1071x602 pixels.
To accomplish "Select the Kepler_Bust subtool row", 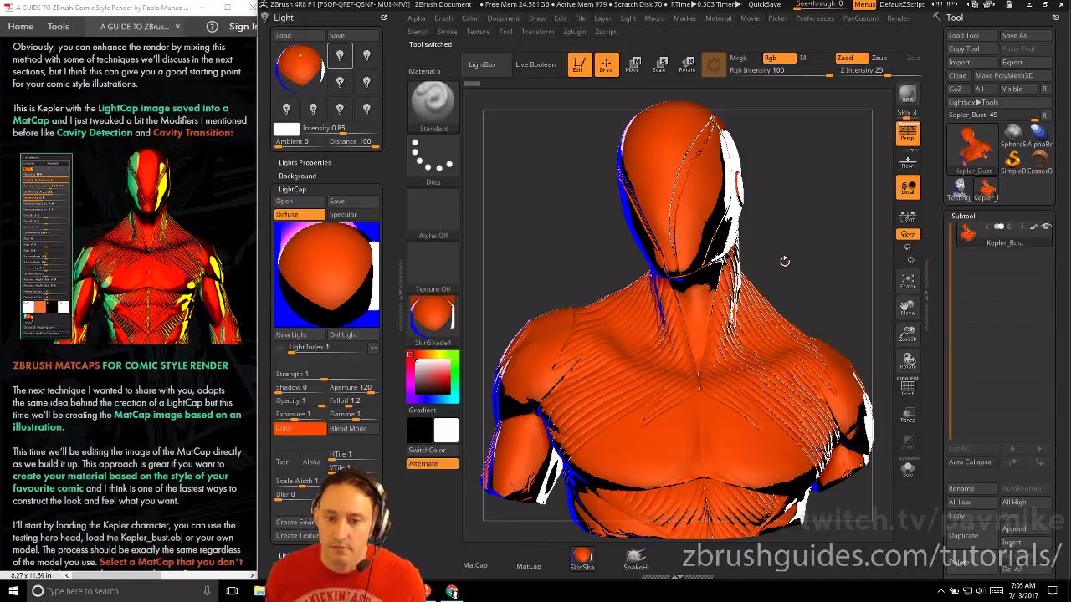I will (x=1004, y=236).
